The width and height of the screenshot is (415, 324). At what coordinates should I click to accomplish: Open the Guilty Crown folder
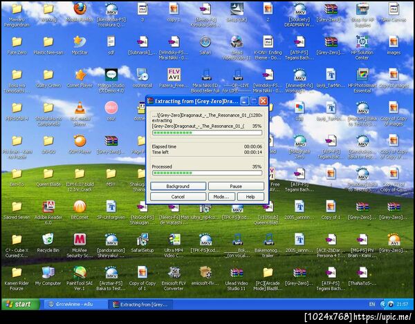tap(48, 75)
